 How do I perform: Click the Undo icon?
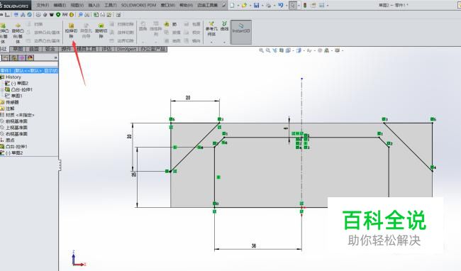[x=280, y=5]
